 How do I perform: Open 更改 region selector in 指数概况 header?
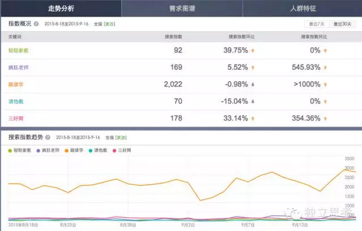point(110,24)
